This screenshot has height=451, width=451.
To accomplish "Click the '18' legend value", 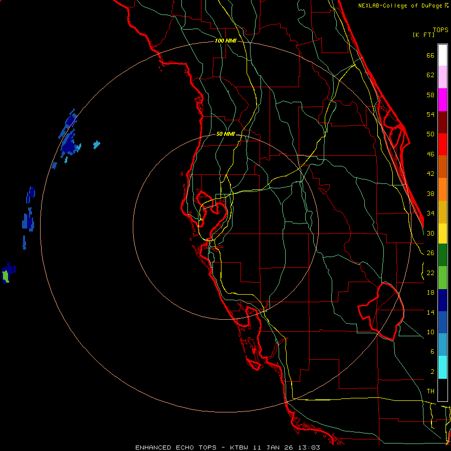I will coord(430,293).
